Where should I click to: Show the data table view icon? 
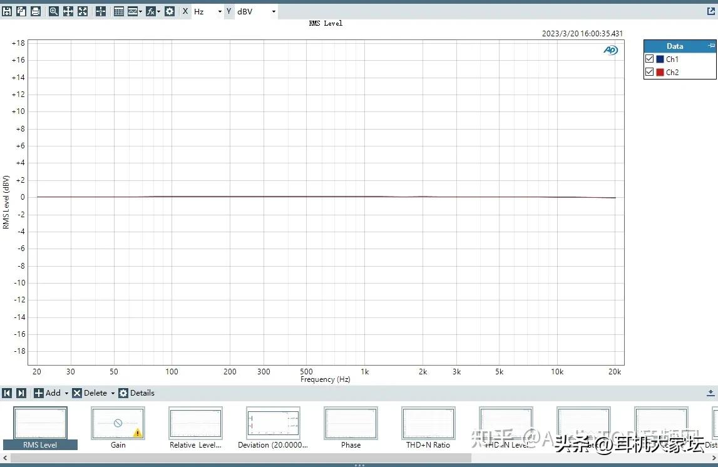119,11
